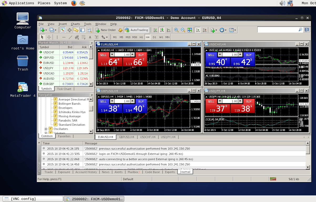Click the New Order button

(x=105, y=30)
